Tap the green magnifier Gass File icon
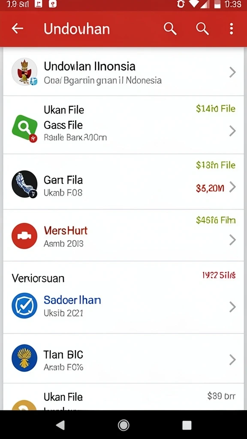This screenshot has width=247, height=439. tap(24, 129)
